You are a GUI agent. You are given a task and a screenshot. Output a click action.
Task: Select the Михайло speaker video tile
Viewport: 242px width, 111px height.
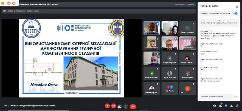[x=152, y=28]
